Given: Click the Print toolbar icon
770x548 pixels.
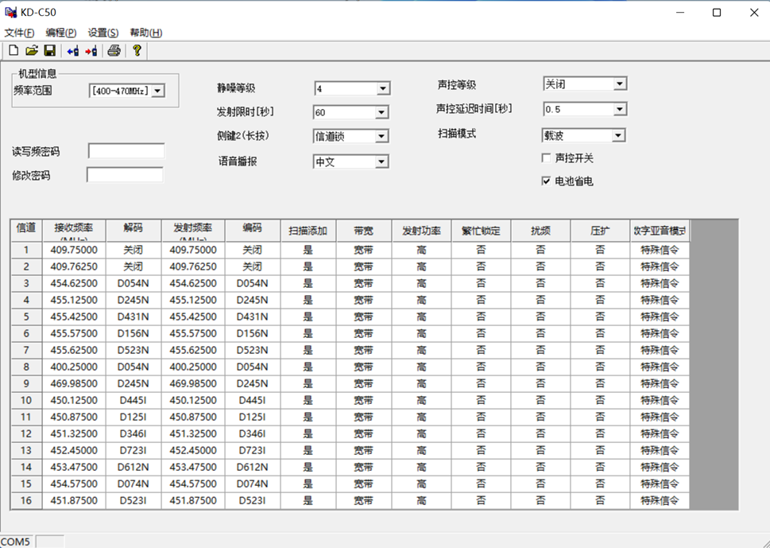Looking at the screenshot, I should tap(114, 51).
